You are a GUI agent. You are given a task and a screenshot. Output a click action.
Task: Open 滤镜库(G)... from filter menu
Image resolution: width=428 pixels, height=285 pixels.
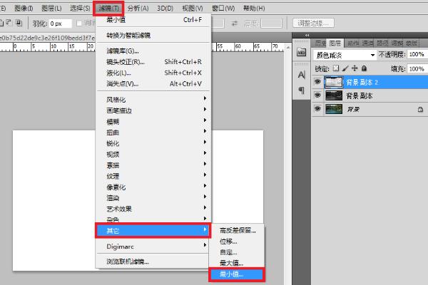point(153,51)
